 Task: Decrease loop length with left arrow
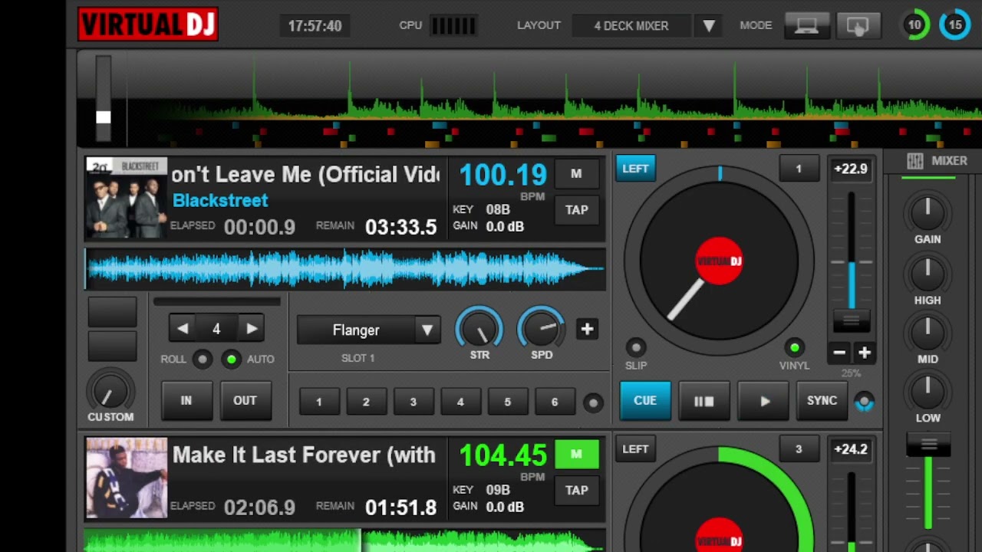183,329
